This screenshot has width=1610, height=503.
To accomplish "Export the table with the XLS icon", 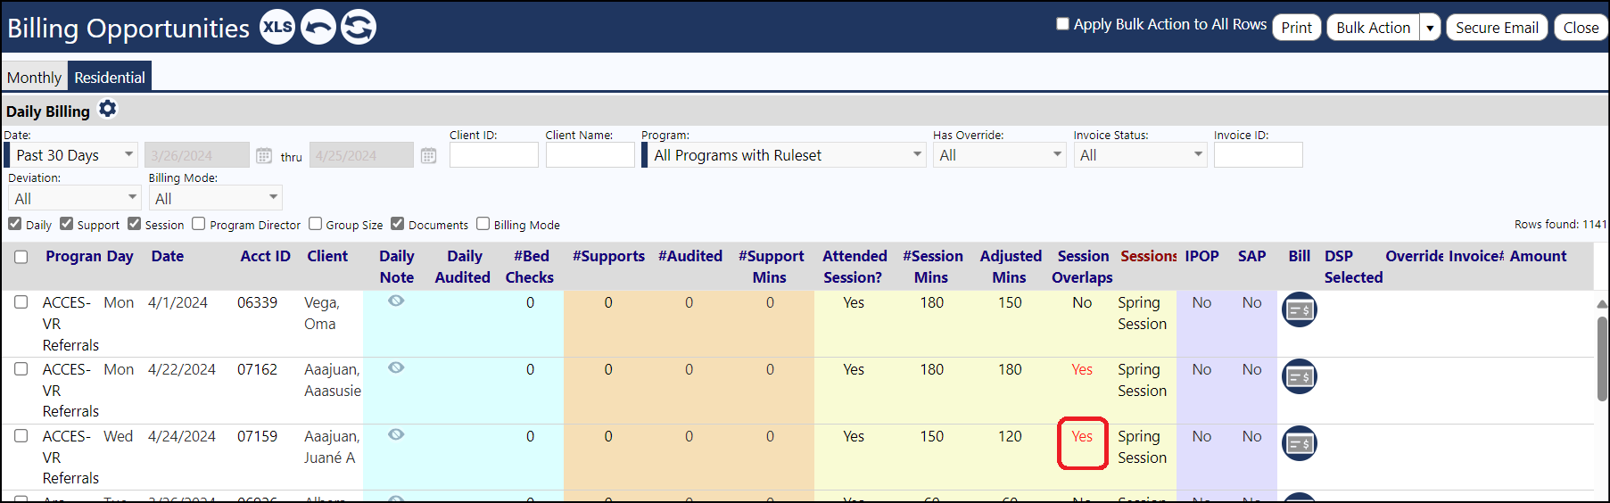I will 277,27.
